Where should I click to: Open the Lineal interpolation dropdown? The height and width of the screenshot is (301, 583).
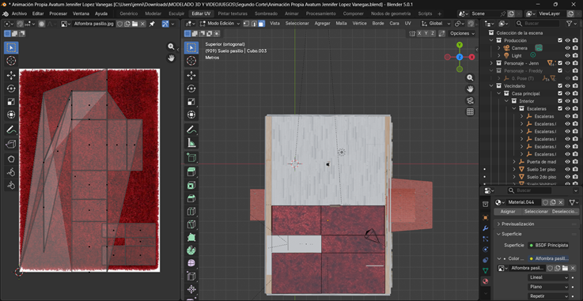point(548,277)
